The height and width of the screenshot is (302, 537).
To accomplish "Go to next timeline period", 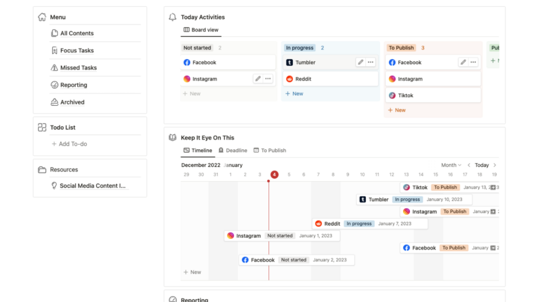I will pos(495,165).
